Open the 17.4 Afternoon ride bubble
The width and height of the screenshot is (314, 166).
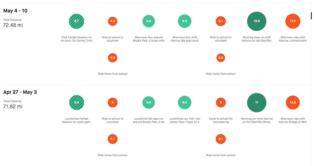(x=293, y=21)
